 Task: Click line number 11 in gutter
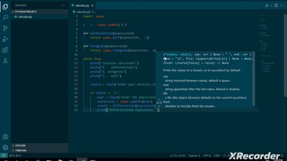(76, 59)
